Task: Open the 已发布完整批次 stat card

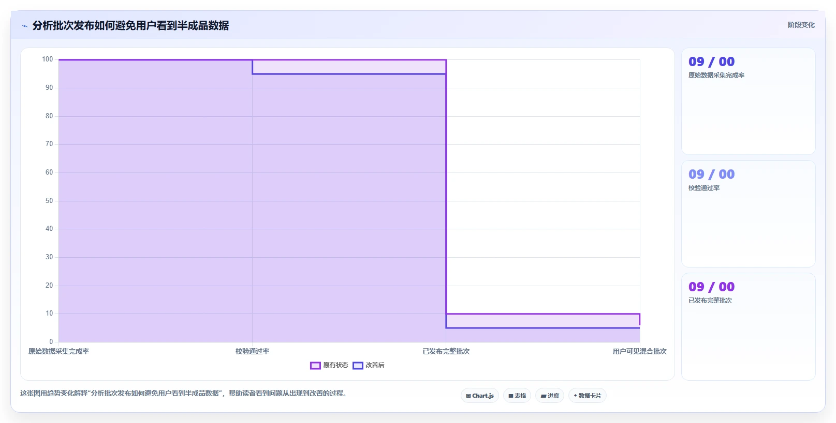Action: point(749,326)
